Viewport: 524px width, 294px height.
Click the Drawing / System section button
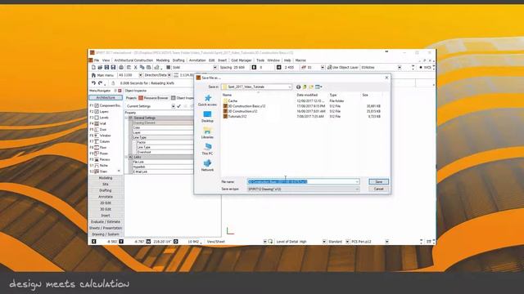point(106,234)
